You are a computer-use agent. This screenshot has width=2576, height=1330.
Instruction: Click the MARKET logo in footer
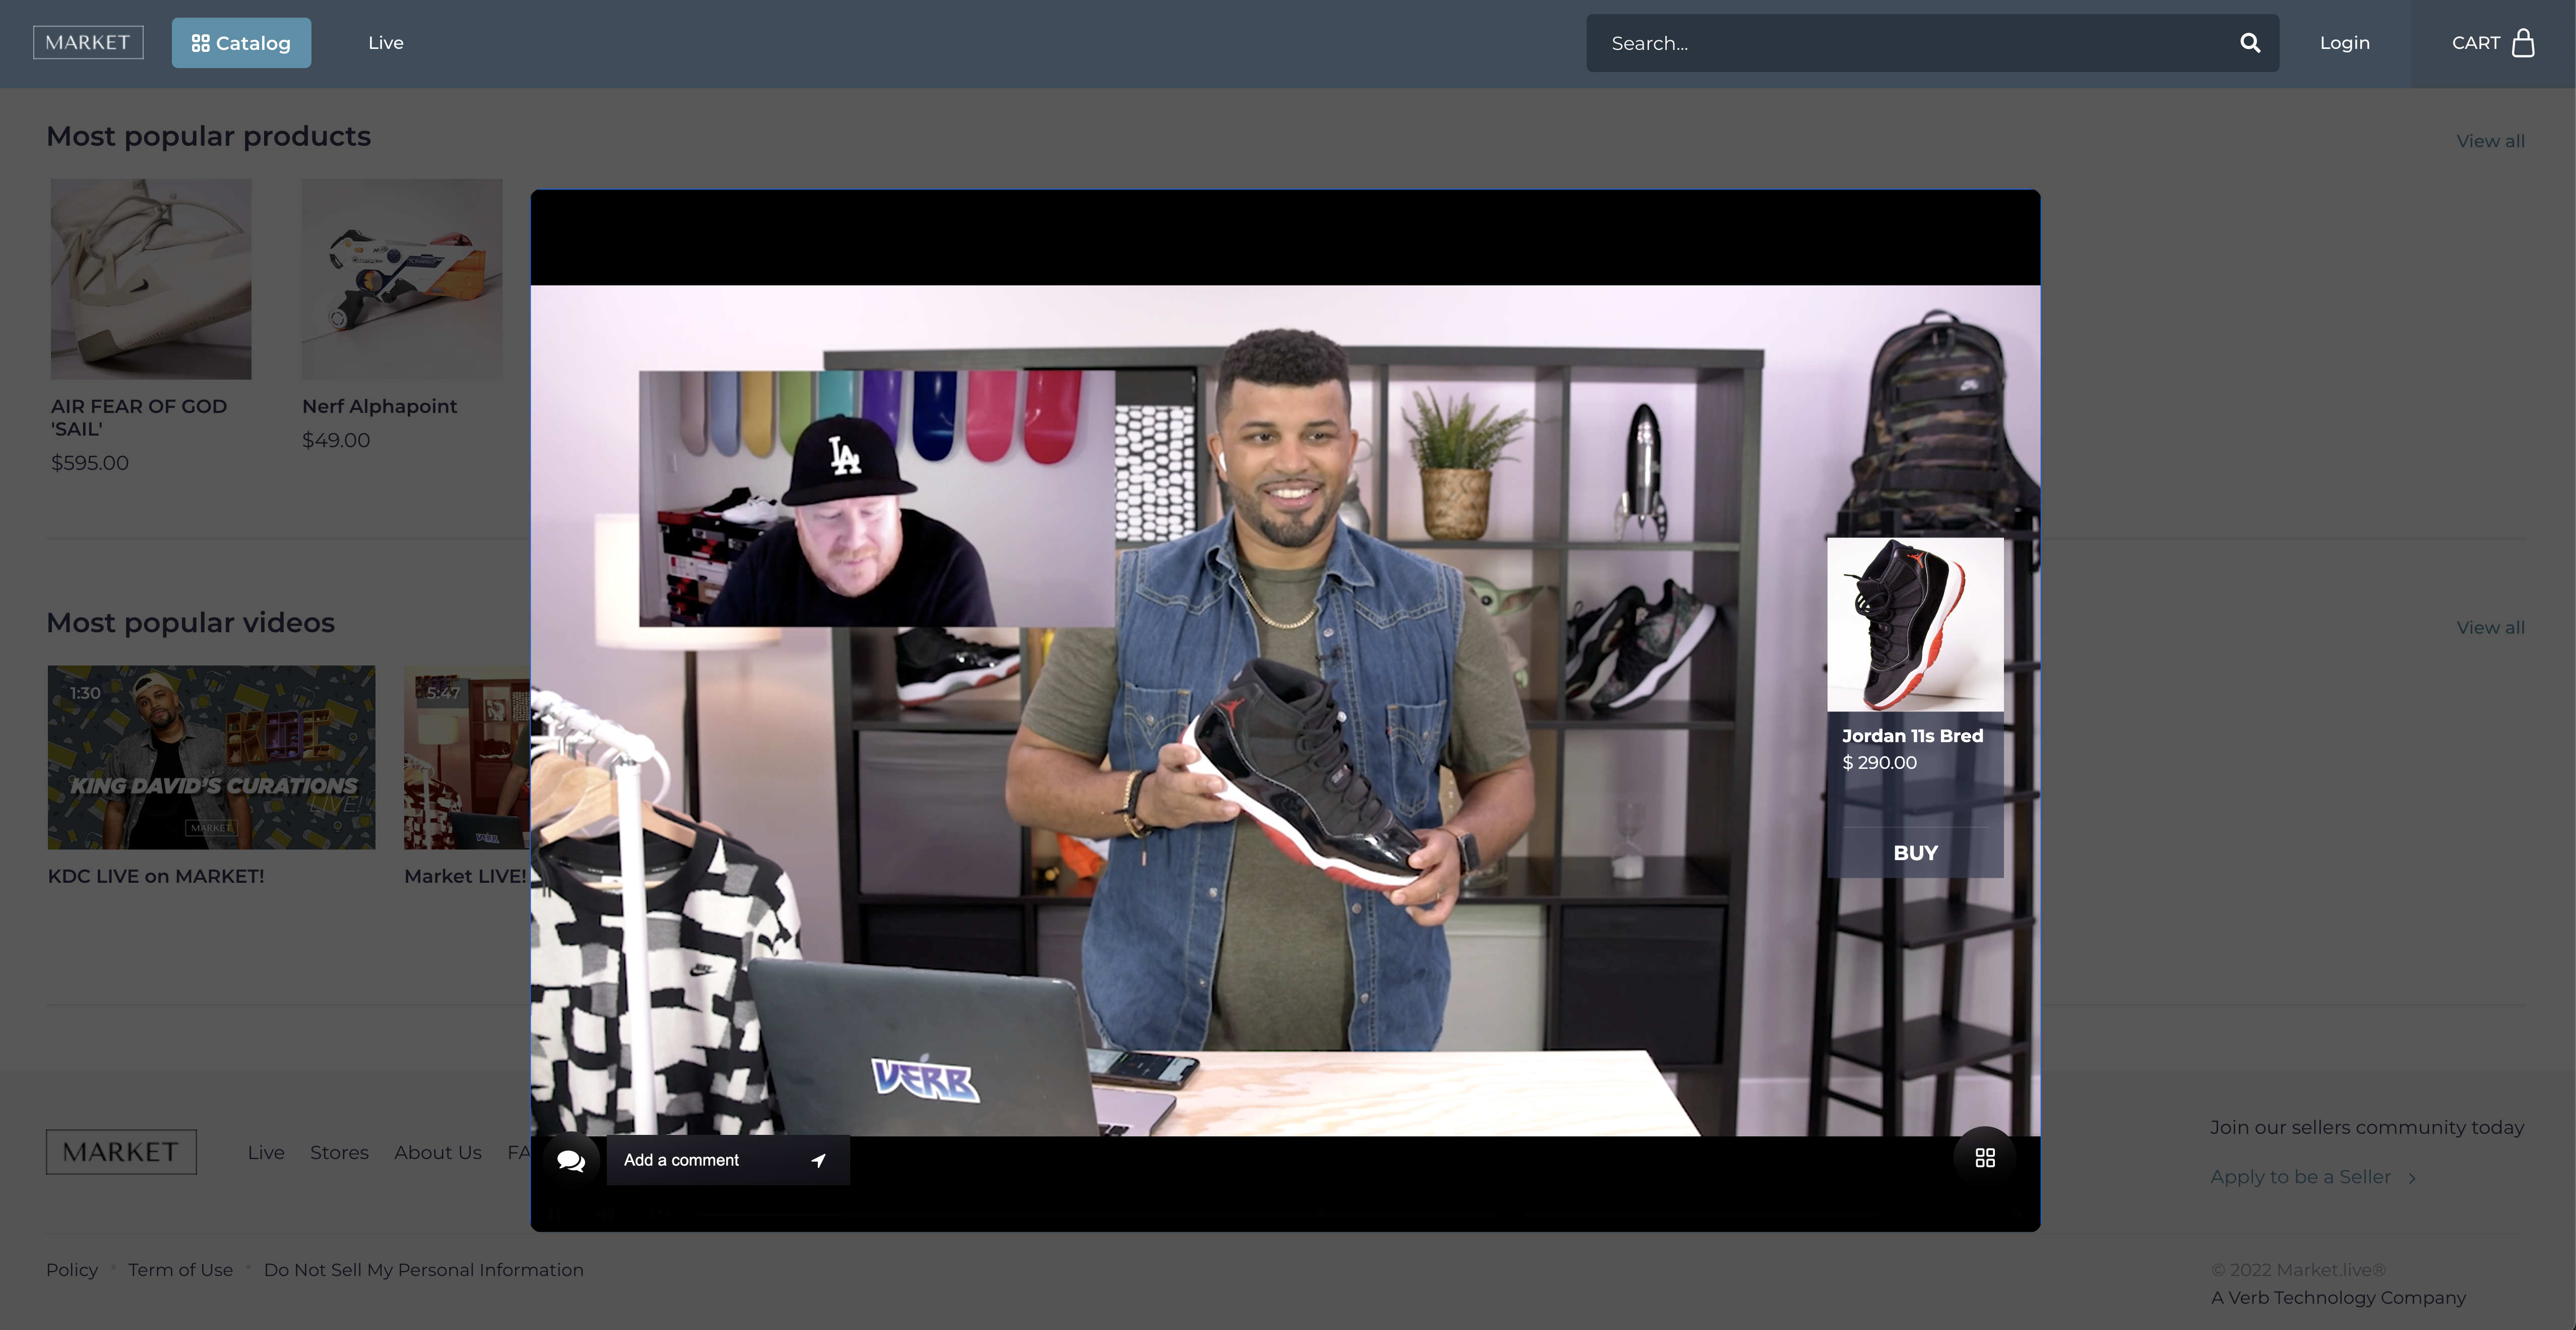[121, 1152]
